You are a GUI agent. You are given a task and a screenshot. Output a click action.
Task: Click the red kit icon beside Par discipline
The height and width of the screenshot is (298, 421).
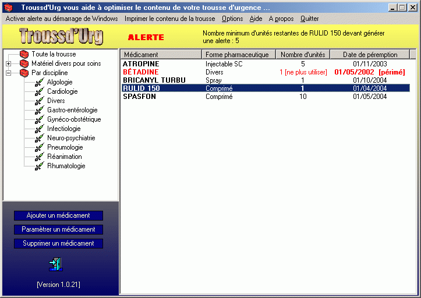click(24, 73)
